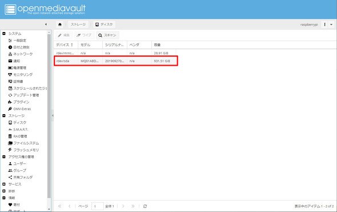Image resolution: width=337 pixels, height=212 pixels.
Task: Open the ストレージ breadcrumb tab
Action: 78,25
